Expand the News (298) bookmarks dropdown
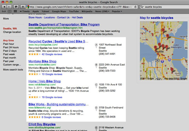This screenshot has height=131, width=189. pyautogui.click(x=102, y=11)
